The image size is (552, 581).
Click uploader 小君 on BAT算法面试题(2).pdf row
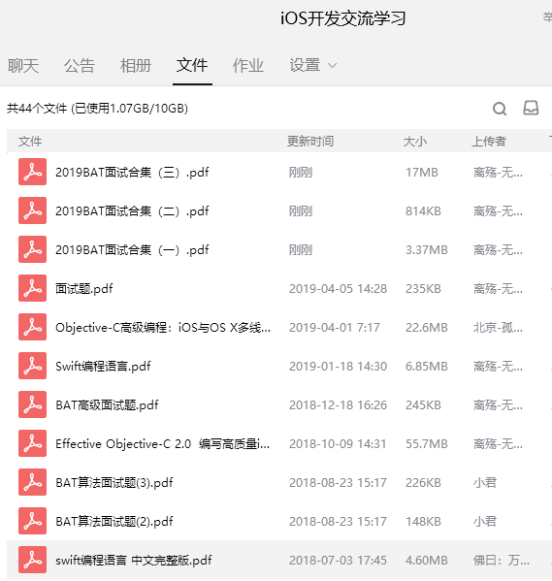coord(485,521)
